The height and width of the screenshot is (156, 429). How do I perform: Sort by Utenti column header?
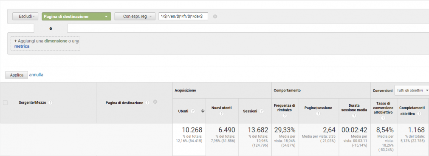pos(183,111)
